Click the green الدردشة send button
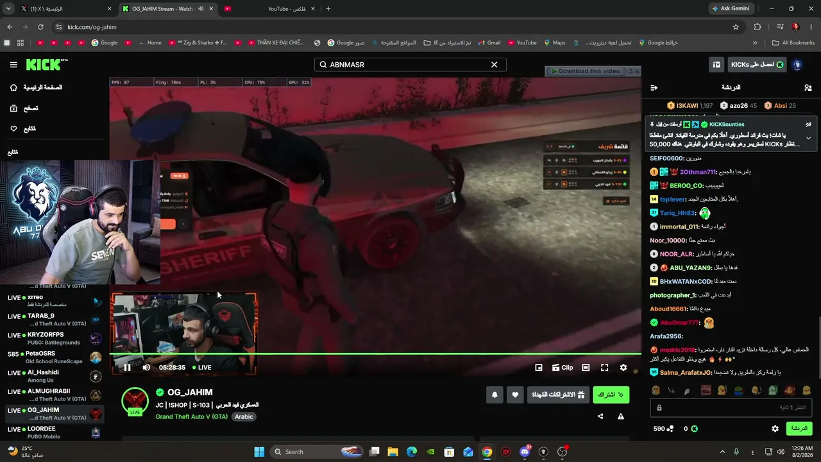This screenshot has width=821, height=462. point(799,429)
